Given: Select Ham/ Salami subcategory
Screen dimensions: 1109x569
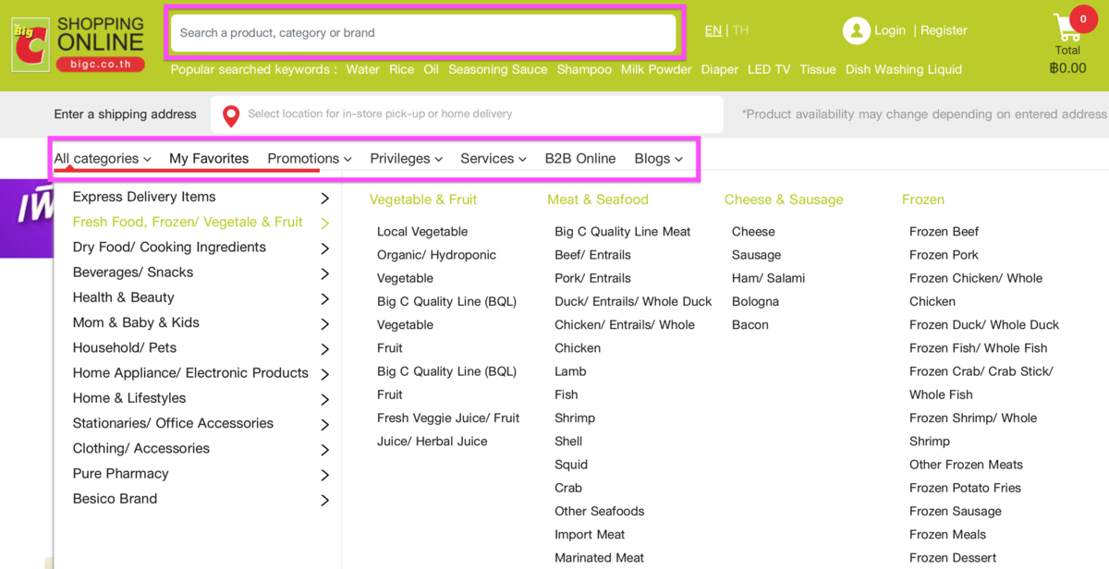Looking at the screenshot, I should pyautogui.click(x=768, y=278).
